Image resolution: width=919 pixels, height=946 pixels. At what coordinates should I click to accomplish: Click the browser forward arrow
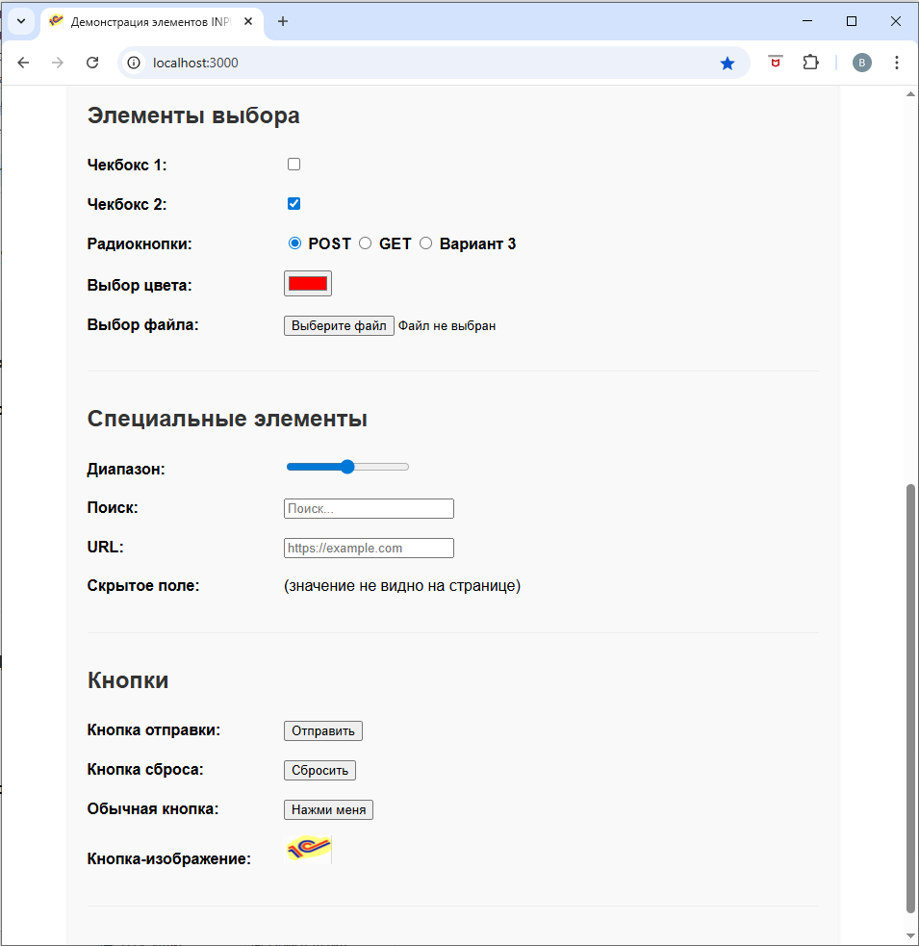(58, 63)
